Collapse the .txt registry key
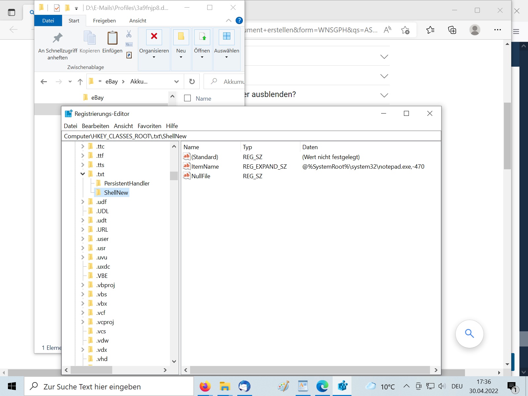 [82, 174]
